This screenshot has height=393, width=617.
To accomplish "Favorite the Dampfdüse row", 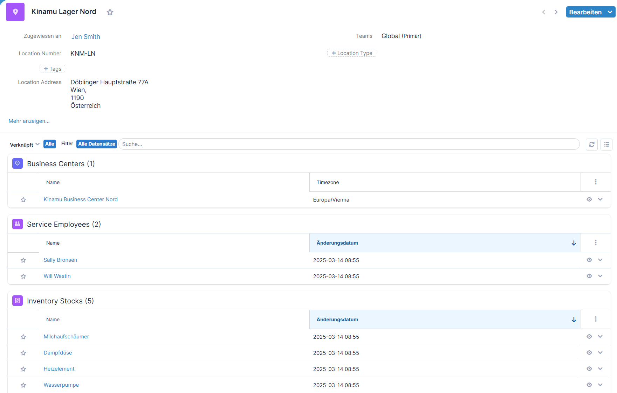I will [23, 353].
